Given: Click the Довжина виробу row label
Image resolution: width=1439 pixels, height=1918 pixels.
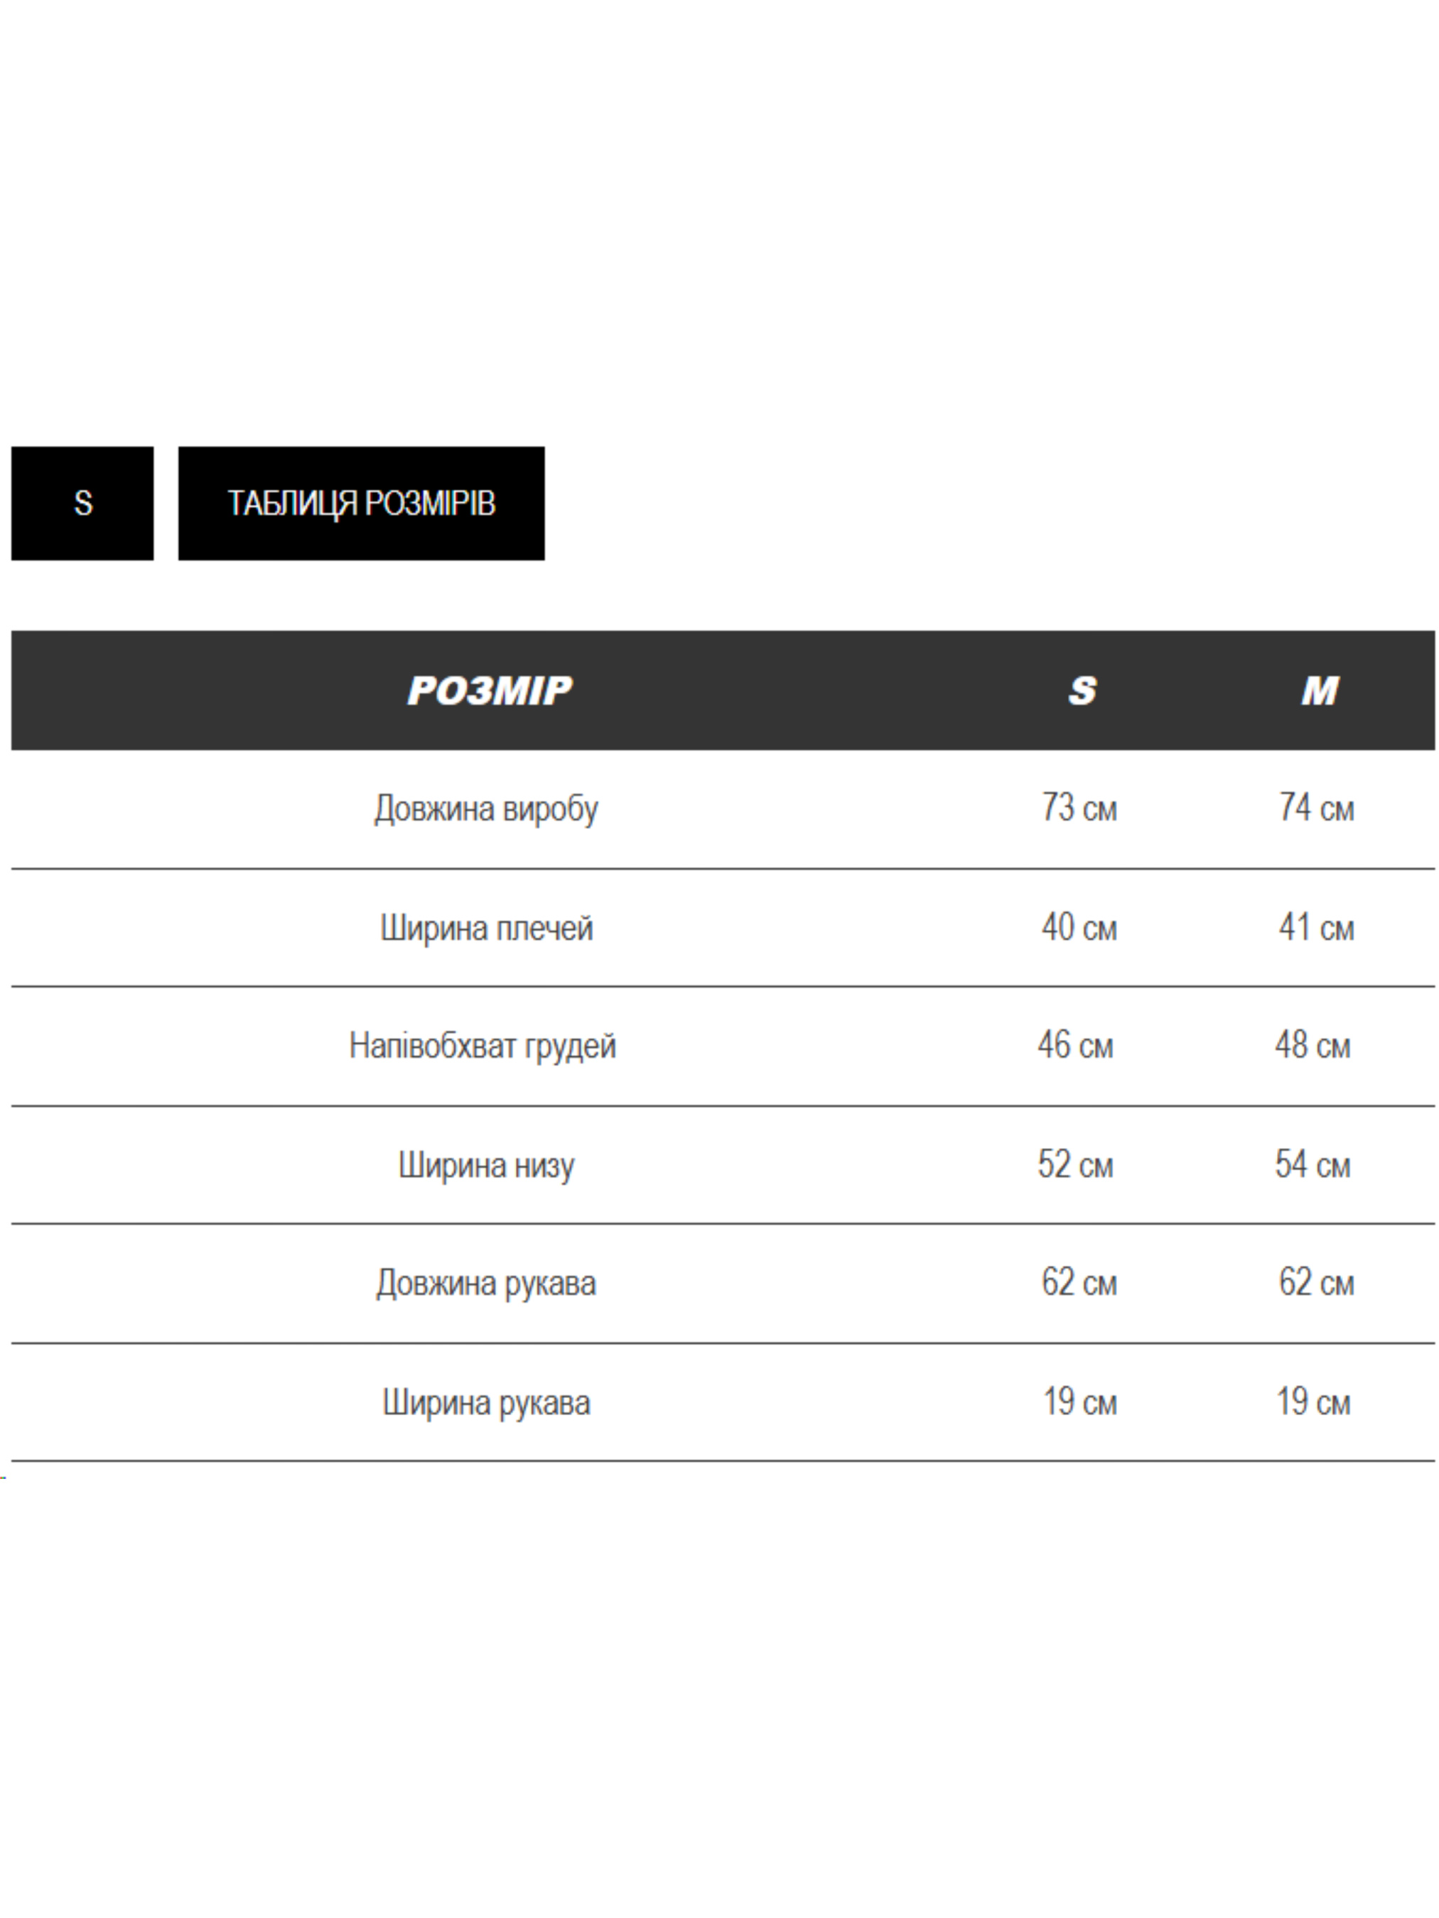Looking at the screenshot, I should (x=486, y=808).
